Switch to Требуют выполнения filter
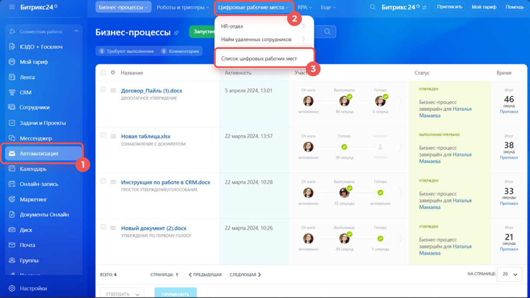 tap(127, 51)
